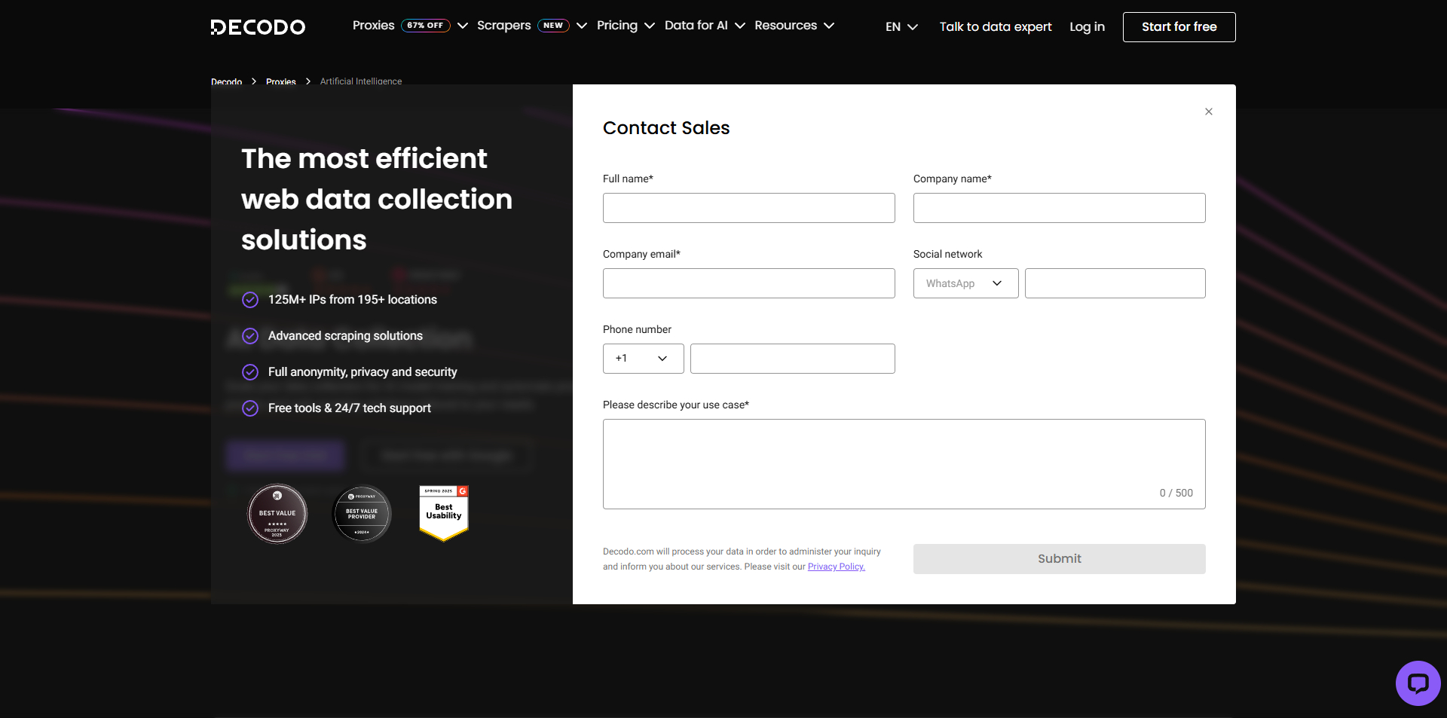Click the Proxies breadcrumb link
1447x718 pixels.
[280, 81]
